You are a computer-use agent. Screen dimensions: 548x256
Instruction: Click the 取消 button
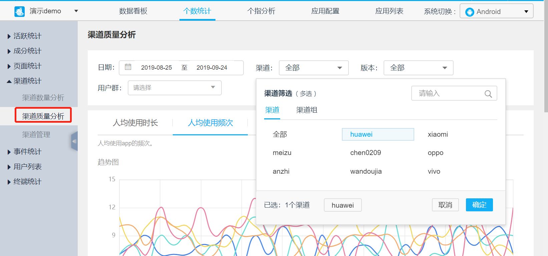point(445,205)
